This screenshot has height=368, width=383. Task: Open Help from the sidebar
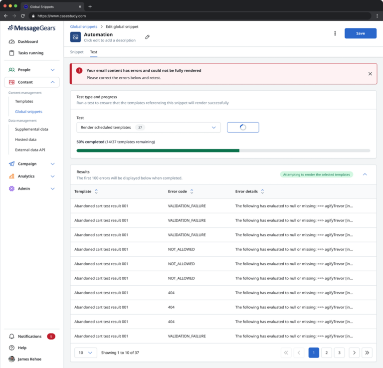22,348
